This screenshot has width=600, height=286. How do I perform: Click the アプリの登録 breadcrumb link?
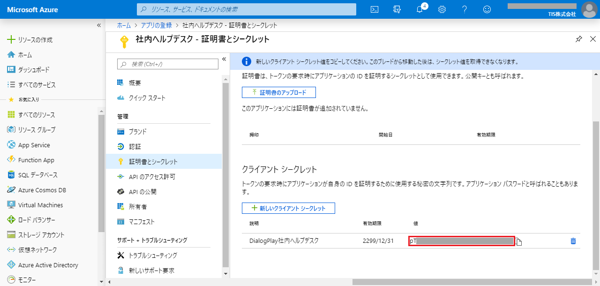coord(157,25)
